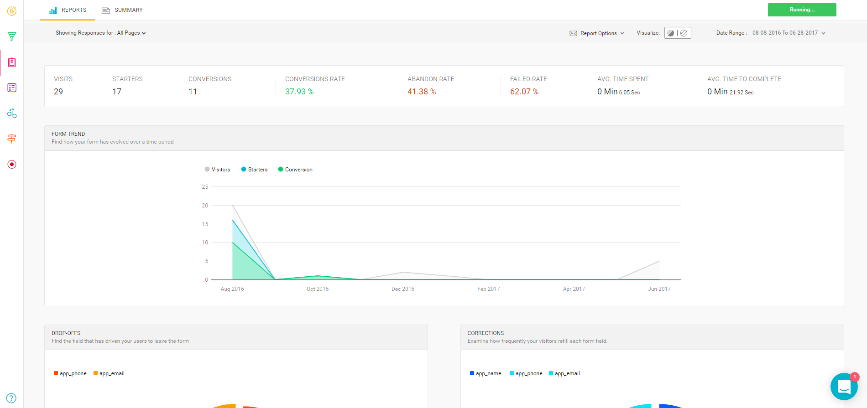Select the clipboard form analytics sidebar icon
The height and width of the screenshot is (408, 867).
tap(12, 62)
